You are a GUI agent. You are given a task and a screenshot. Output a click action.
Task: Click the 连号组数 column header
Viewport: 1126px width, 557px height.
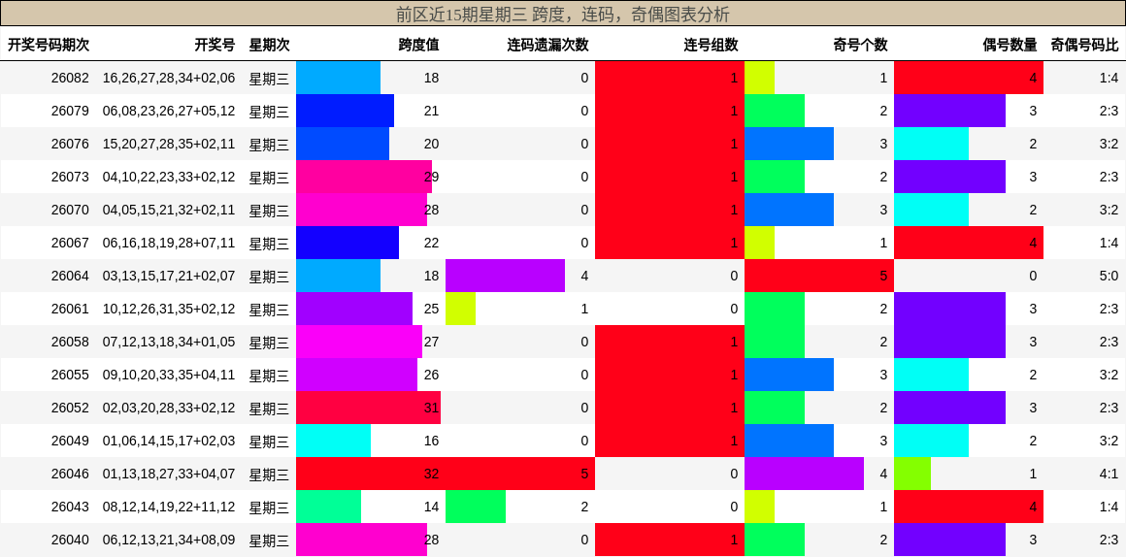coord(711,45)
